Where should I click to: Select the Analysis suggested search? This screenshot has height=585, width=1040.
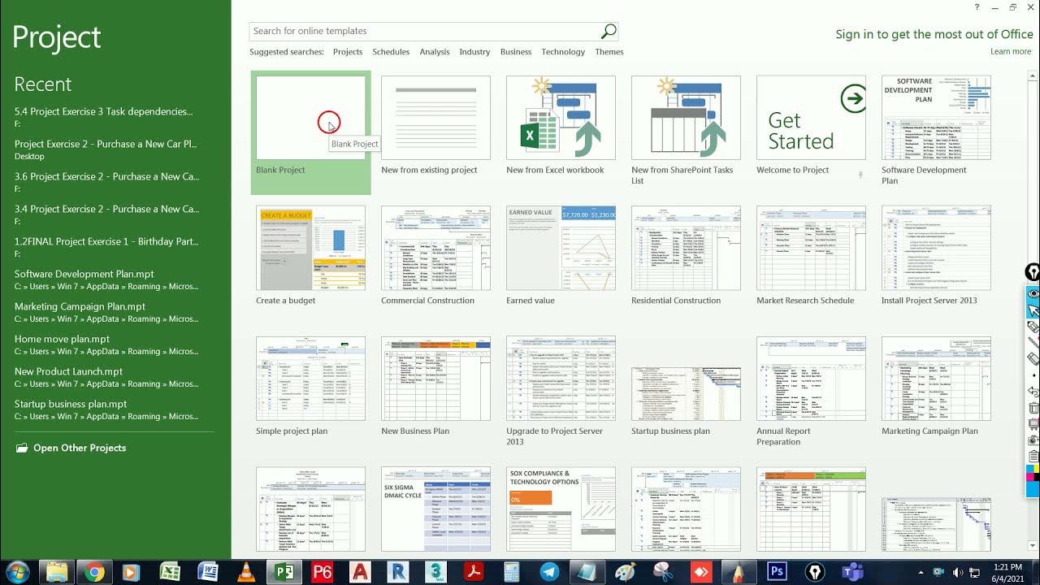point(435,52)
